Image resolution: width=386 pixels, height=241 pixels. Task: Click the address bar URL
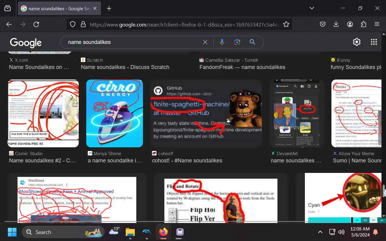tap(185, 24)
